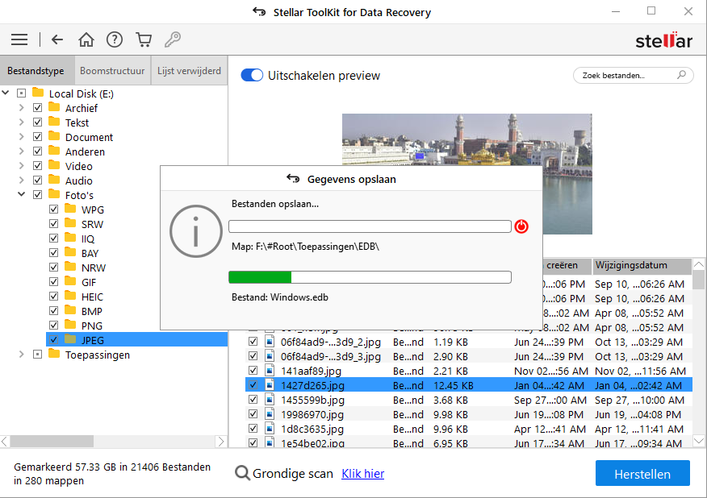The width and height of the screenshot is (707, 498).
Task: Click the file icon of 1427d265.jpg
Action: coord(270,385)
